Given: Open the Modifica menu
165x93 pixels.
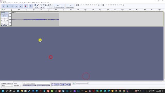Looking at the screenshot, I should click(5, 3).
